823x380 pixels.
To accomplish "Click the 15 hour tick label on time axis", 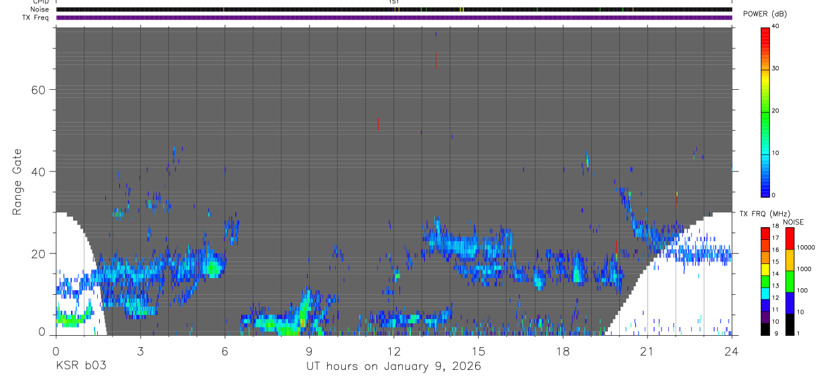I will 479,351.
